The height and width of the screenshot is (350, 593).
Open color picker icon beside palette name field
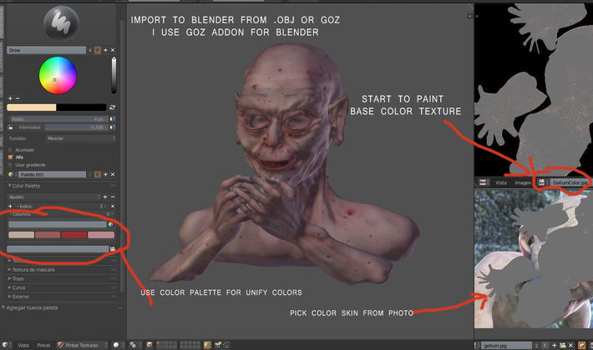click(x=111, y=224)
